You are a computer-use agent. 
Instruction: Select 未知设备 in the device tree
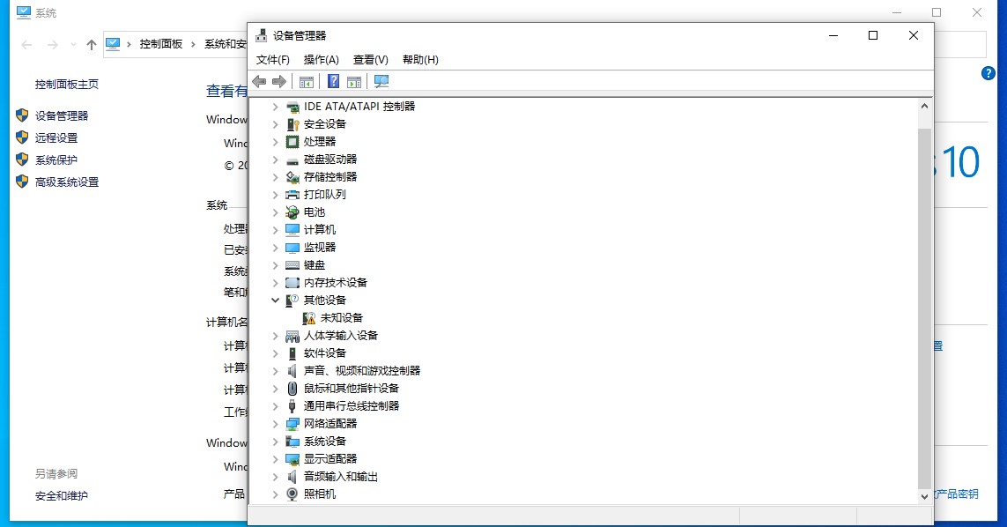[340, 317]
